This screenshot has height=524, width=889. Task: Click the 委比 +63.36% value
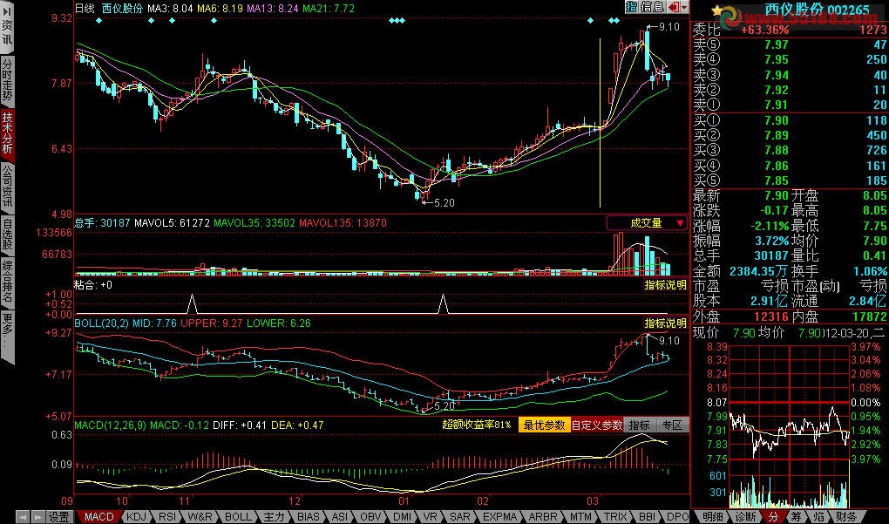pyautogui.click(x=765, y=30)
